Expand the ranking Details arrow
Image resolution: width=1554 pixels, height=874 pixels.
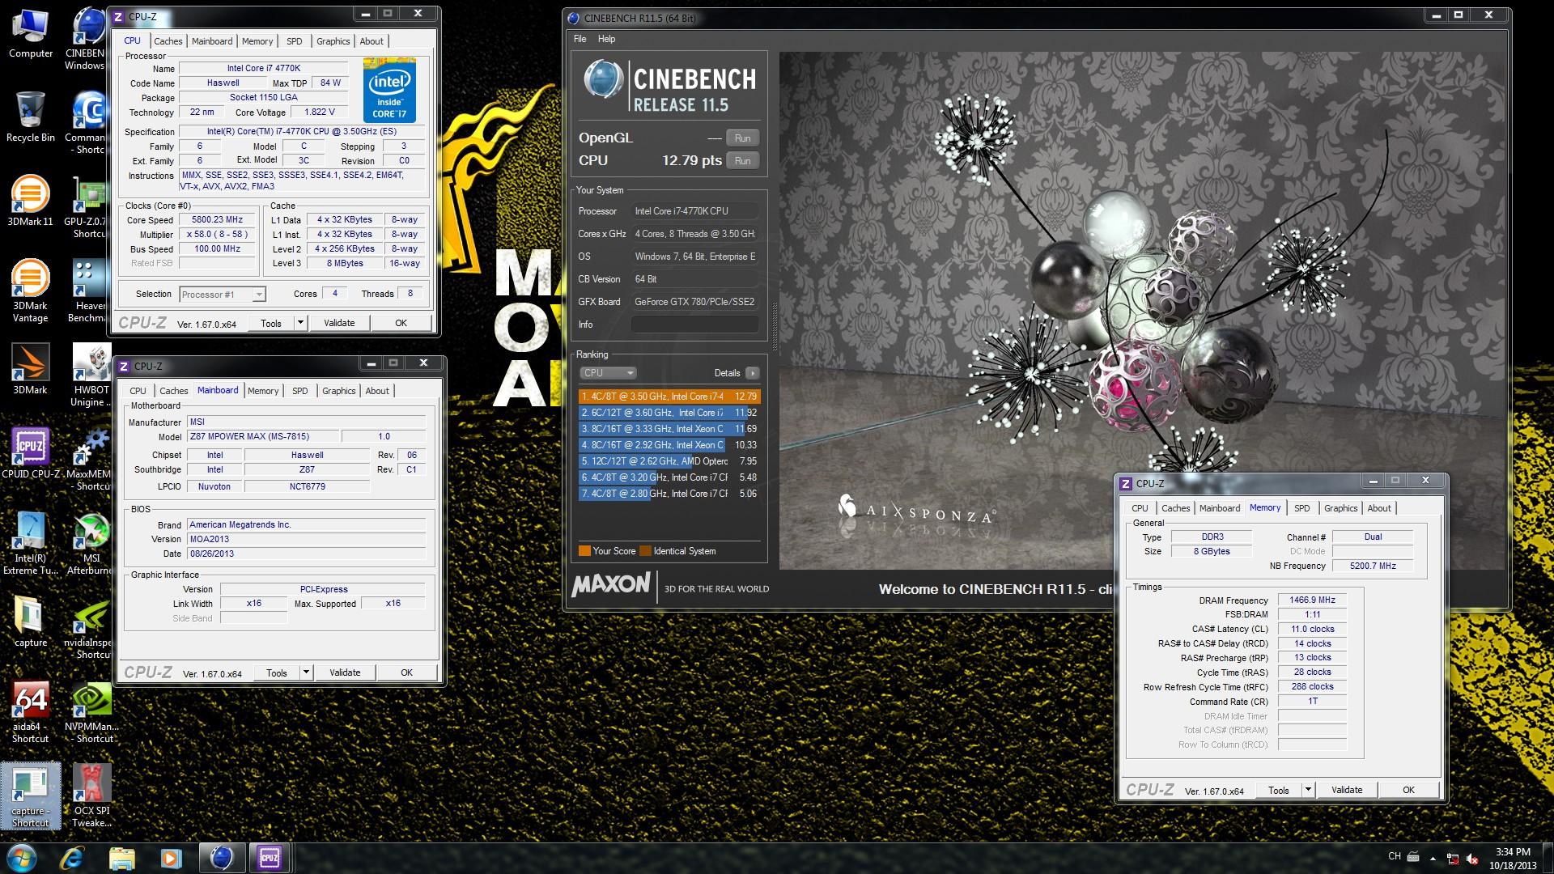pos(753,373)
